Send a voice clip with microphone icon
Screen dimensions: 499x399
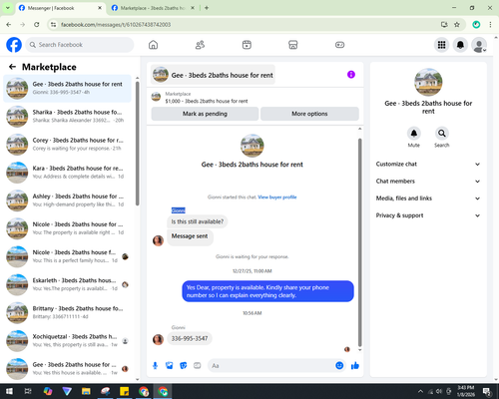pos(155,366)
